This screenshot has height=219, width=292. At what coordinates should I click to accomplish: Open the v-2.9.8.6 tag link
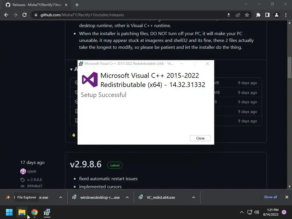[35, 180]
